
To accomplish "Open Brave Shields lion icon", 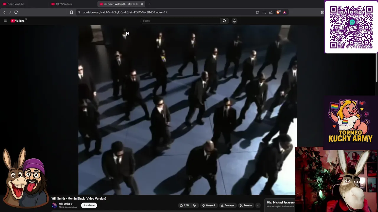I will coord(278,12).
